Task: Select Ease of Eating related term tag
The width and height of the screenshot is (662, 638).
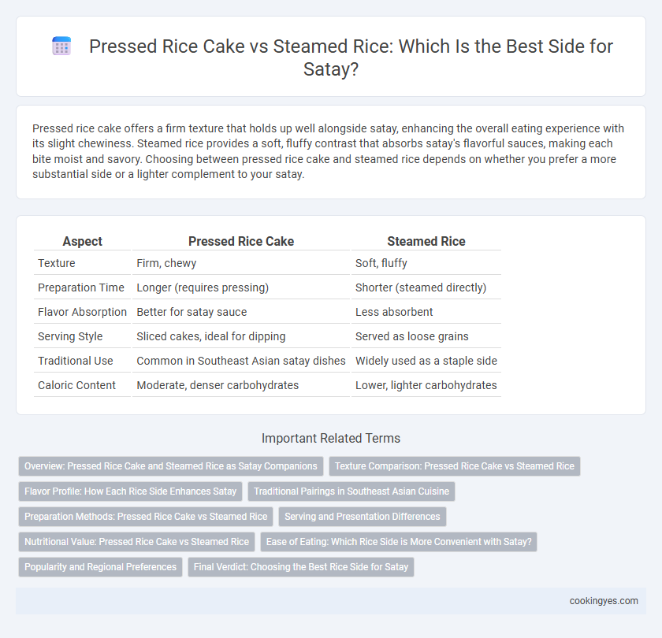Action: (x=399, y=542)
